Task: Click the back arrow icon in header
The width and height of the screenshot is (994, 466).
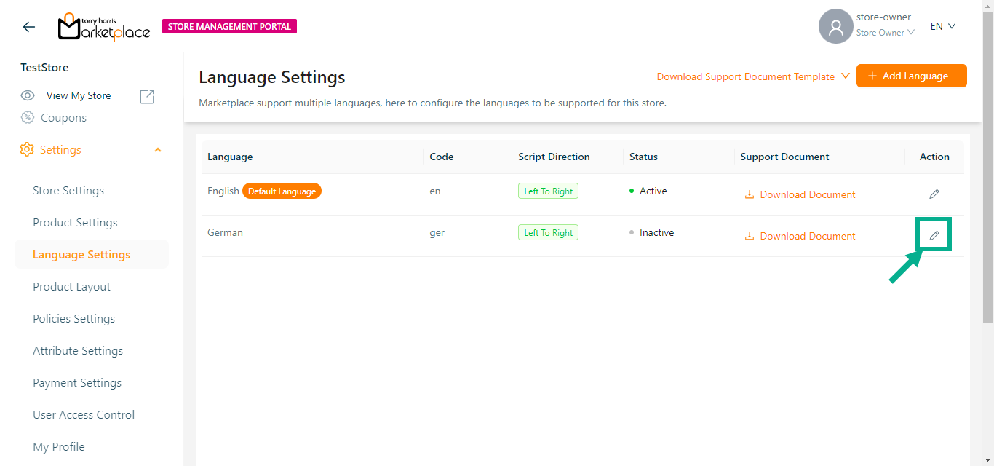Action: click(29, 27)
